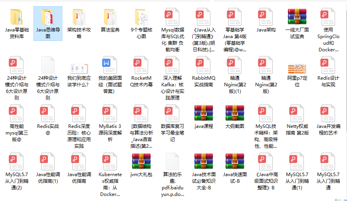Screen dimensions: 347x201
Task: Select the 阿里p7定位 image thumbnail
Action: [297, 69]
